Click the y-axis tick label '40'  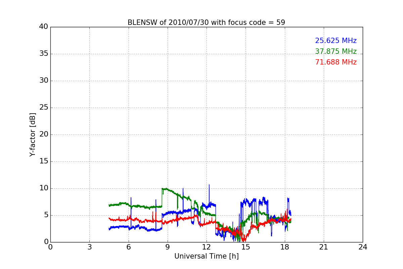point(44,27)
